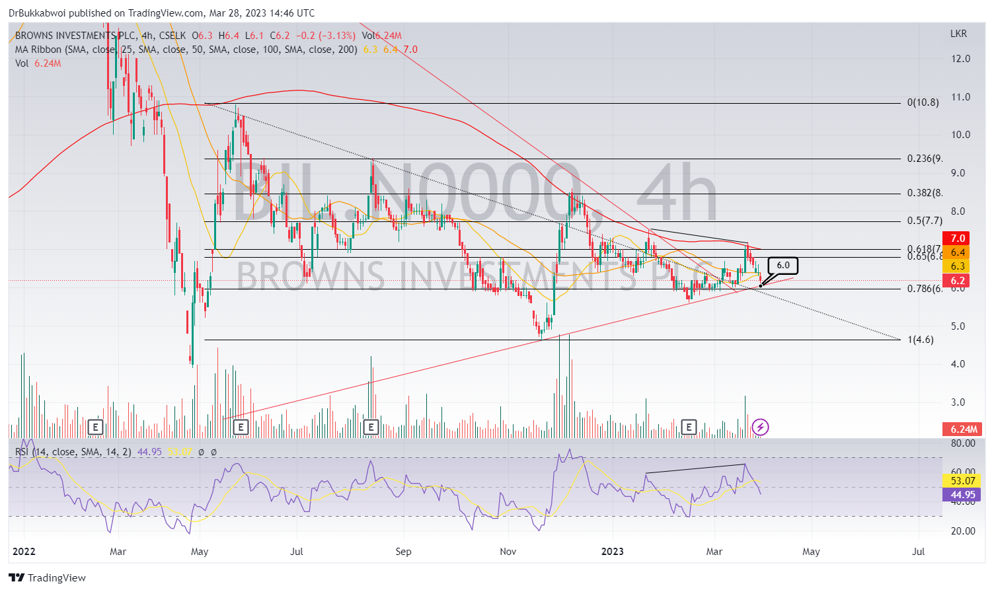This screenshot has height=592, width=994.
Task: Click the 8.0 price axis label
Action: (958, 211)
